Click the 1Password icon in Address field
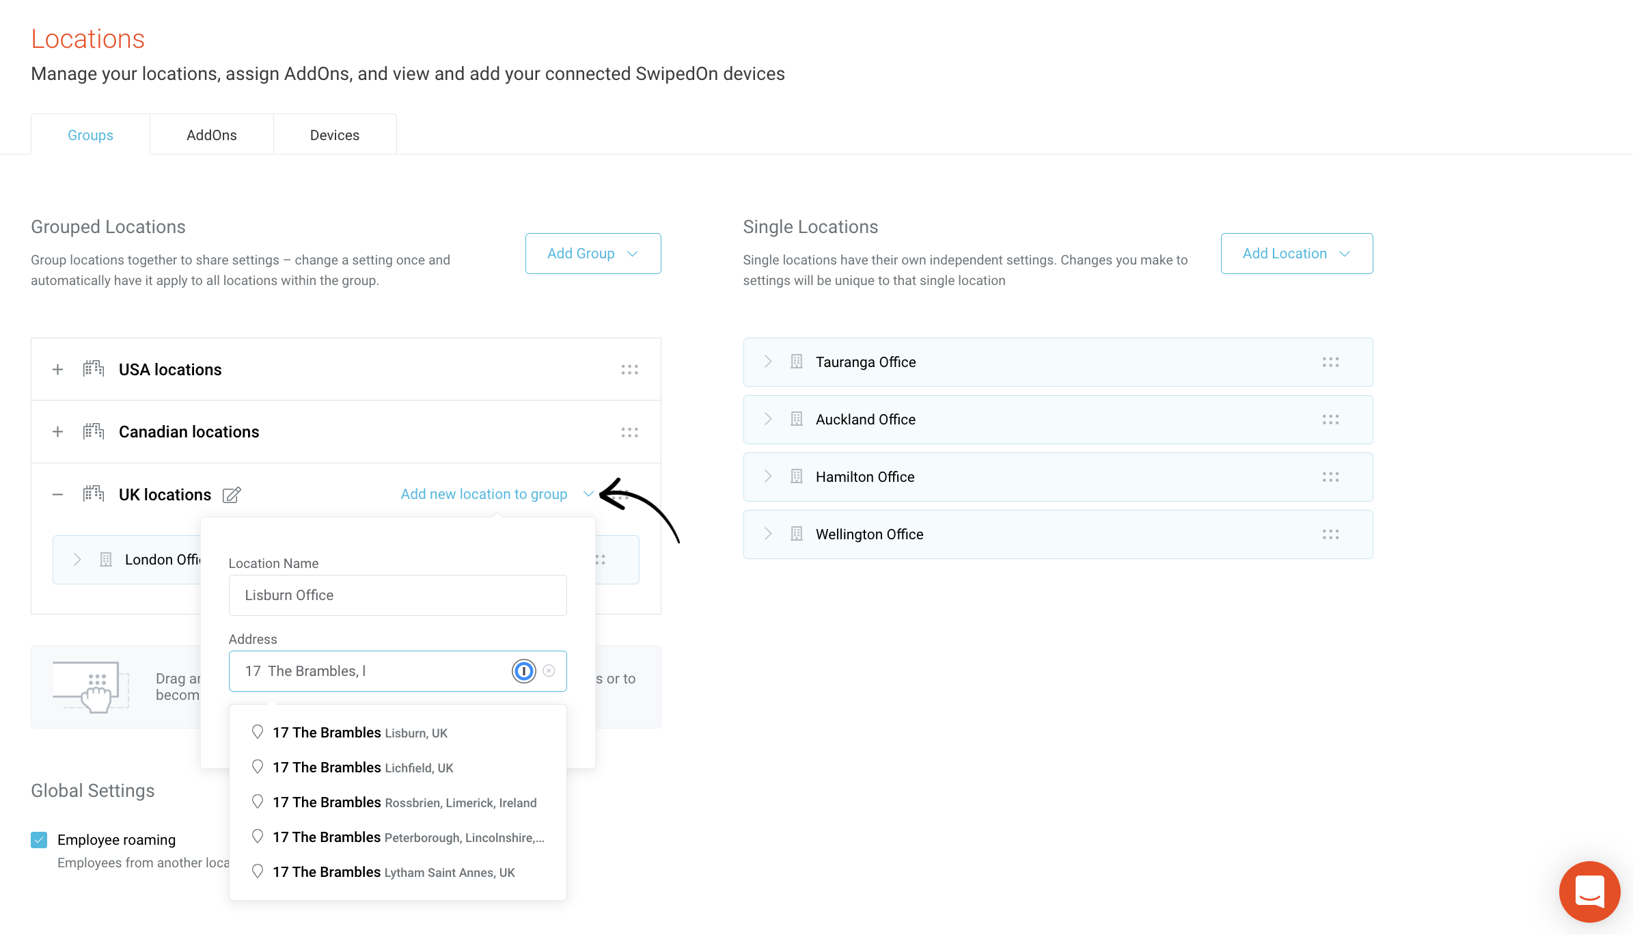 (524, 671)
